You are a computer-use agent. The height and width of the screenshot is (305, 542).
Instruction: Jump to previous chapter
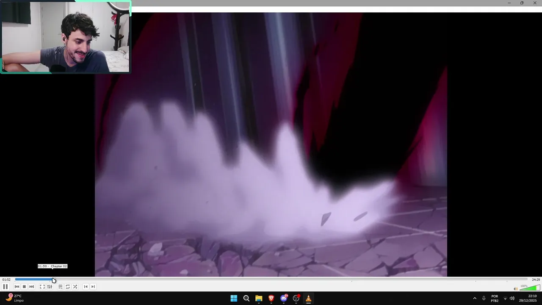[86, 287]
